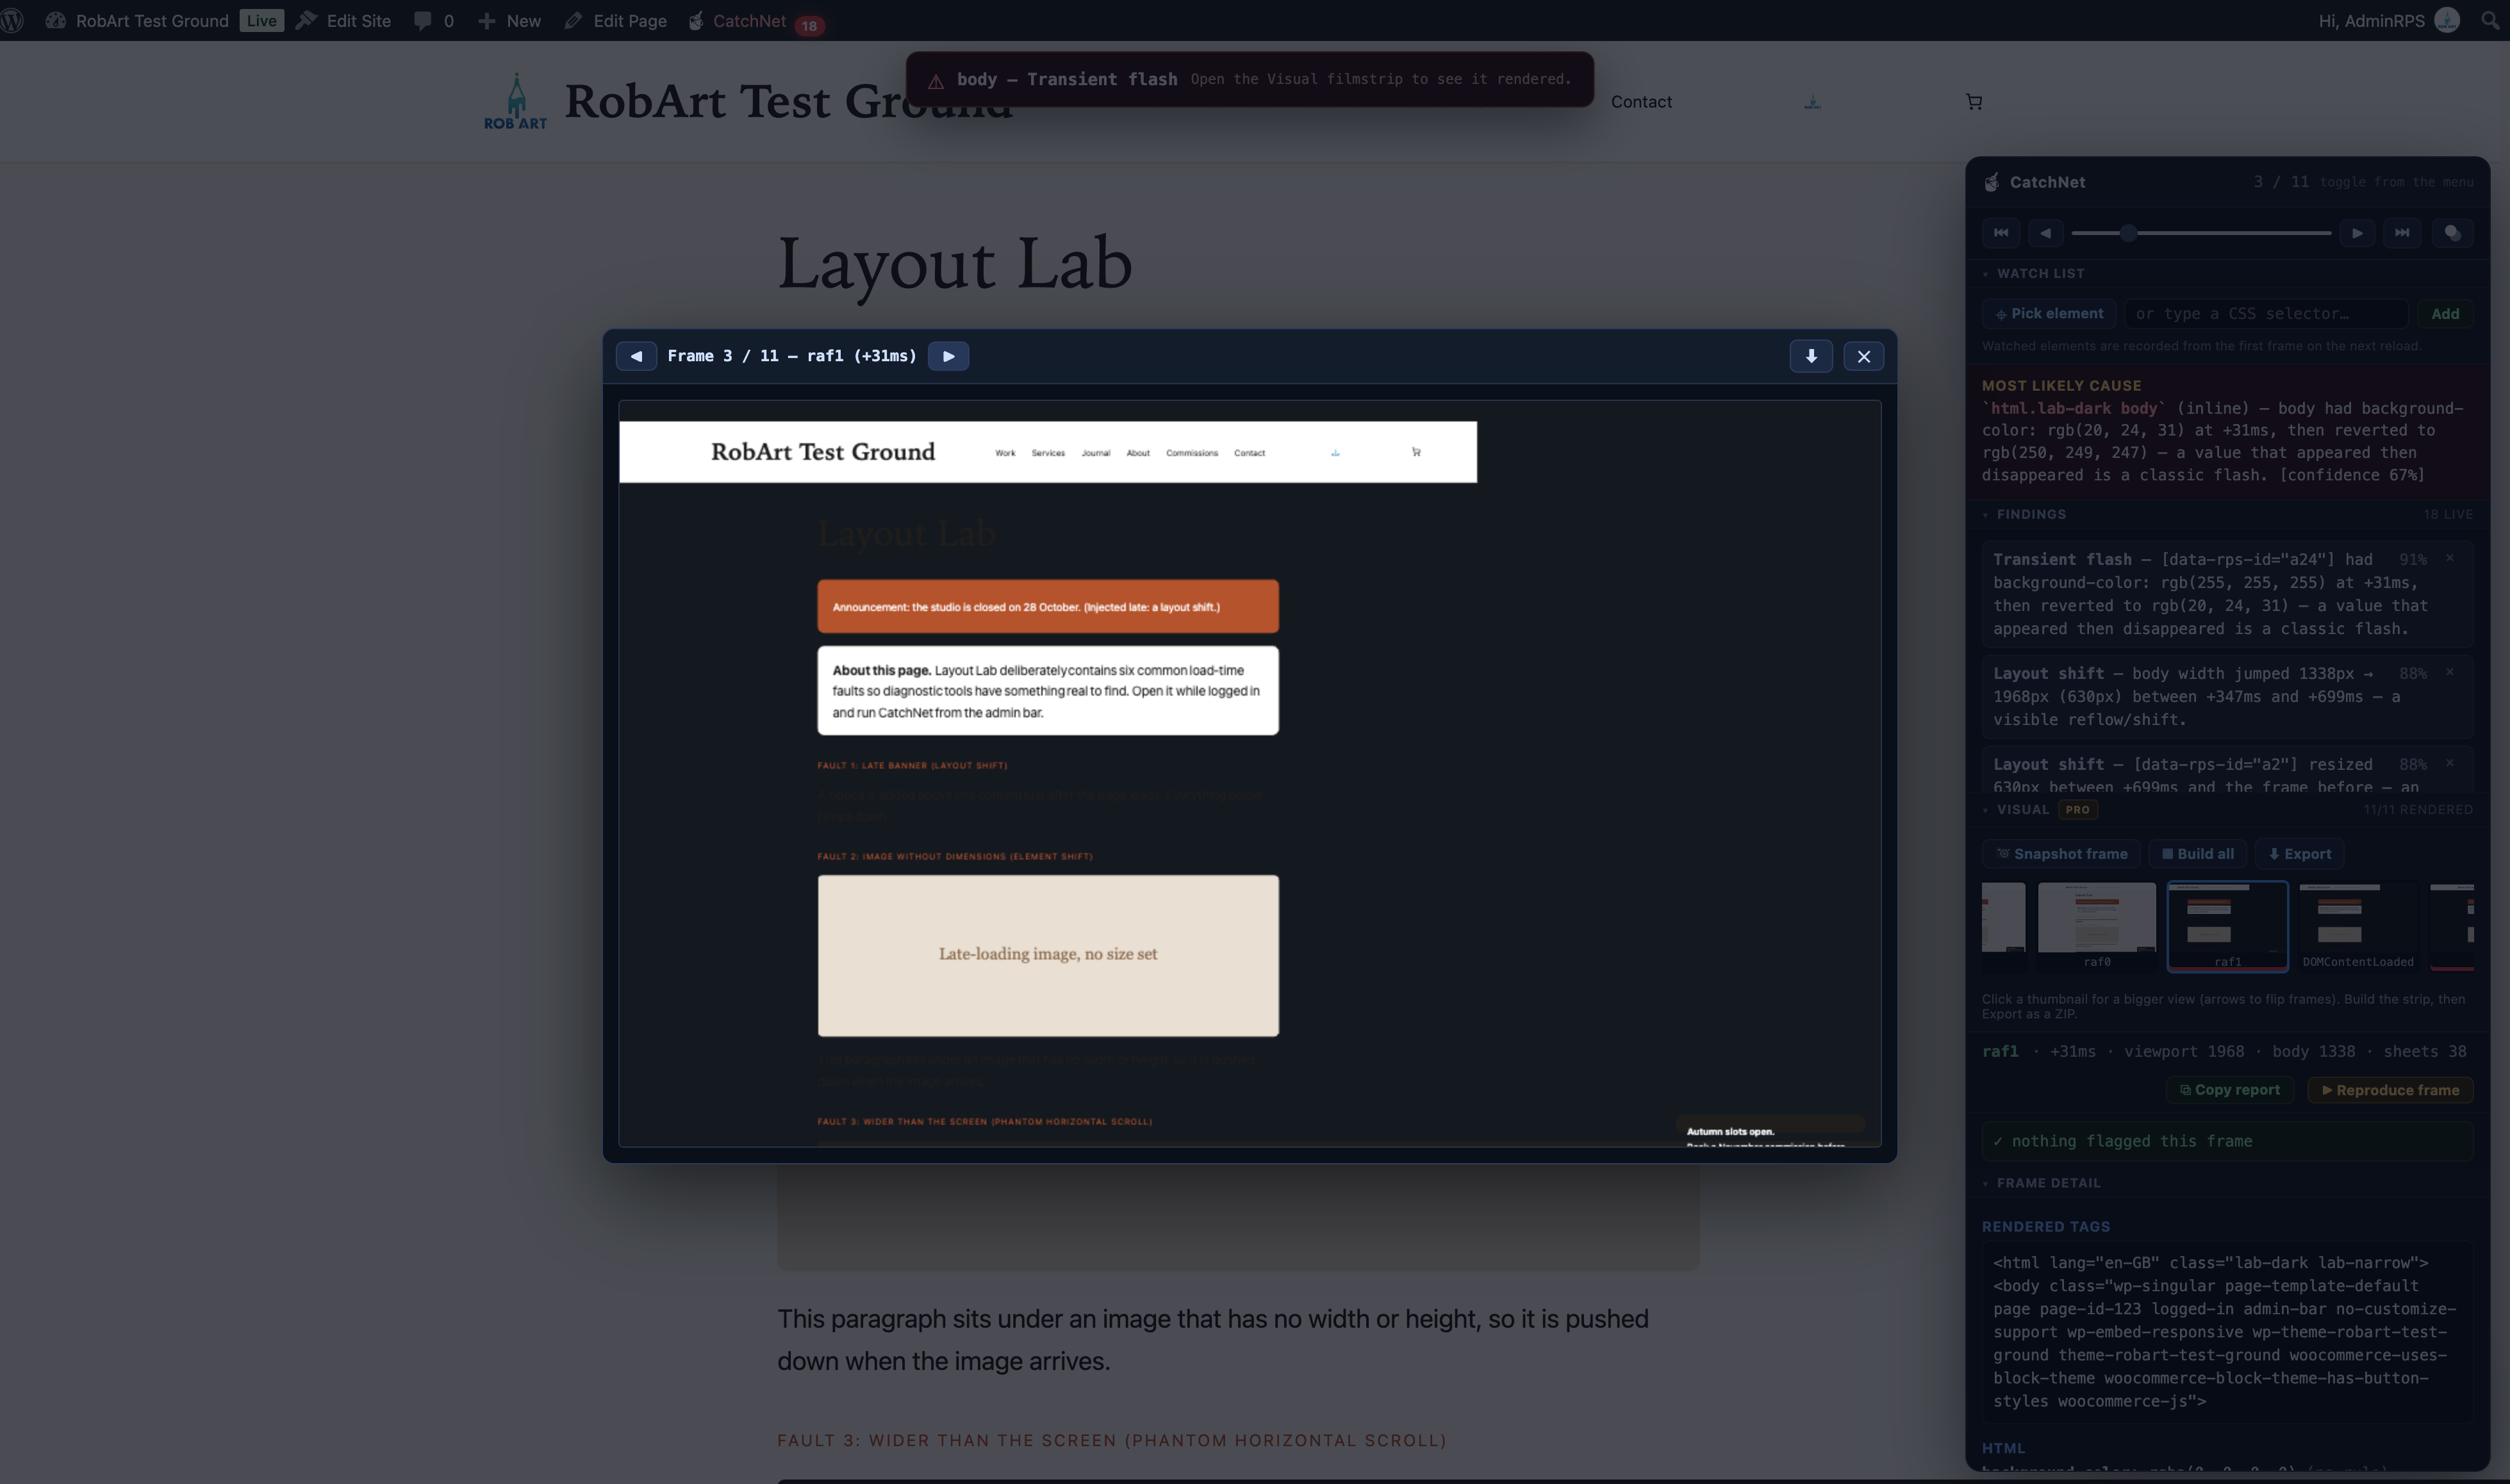Click Edit Page in the admin bar
This screenshot has width=2510, height=1484.
[x=615, y=20]
